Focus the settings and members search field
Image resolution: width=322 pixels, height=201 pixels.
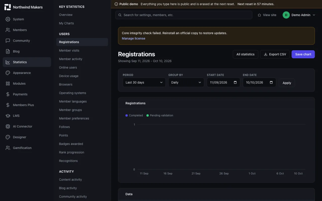(x=184, y=15)
